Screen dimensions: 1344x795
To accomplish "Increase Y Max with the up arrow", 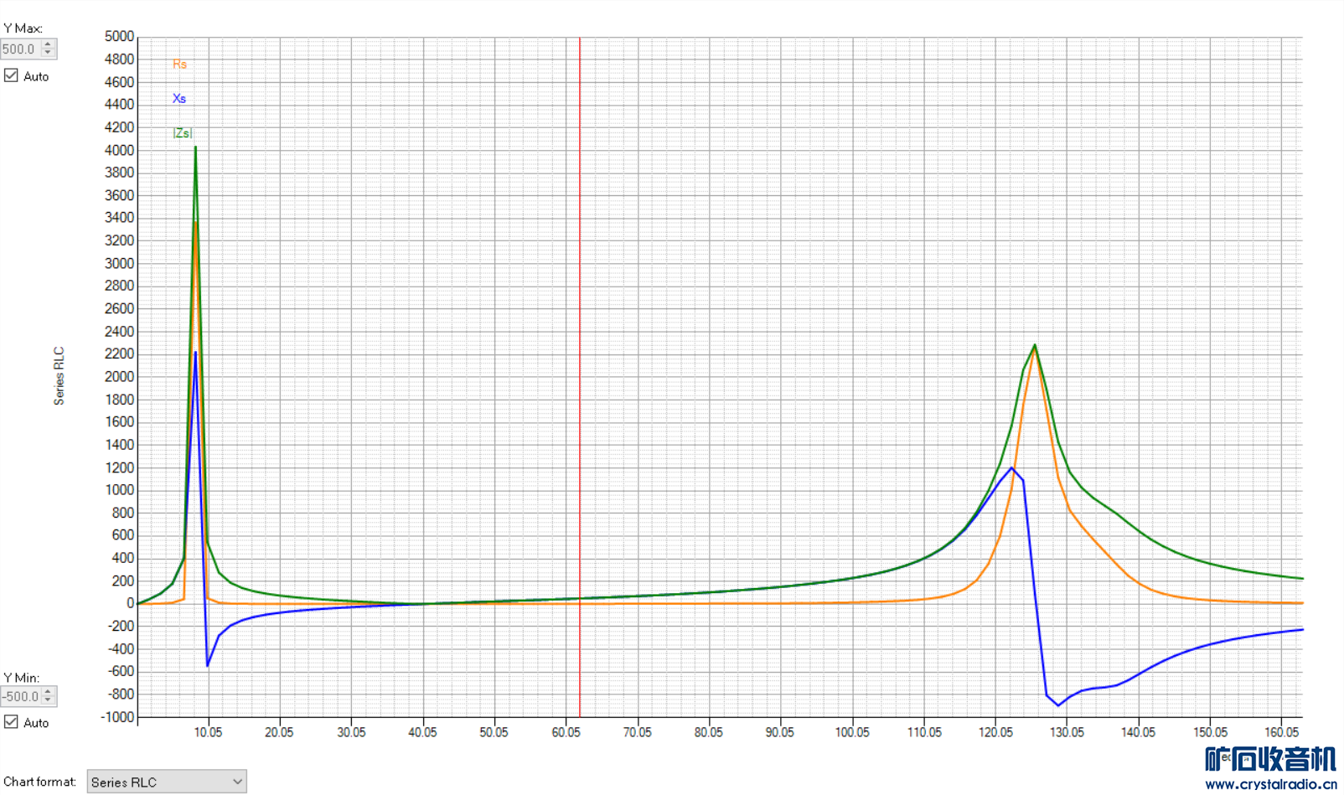I will click(x=48, y=45).
